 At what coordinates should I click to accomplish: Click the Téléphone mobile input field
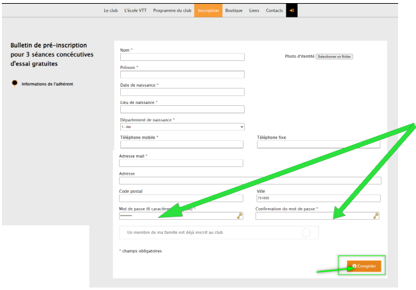(x=182, y=145)
